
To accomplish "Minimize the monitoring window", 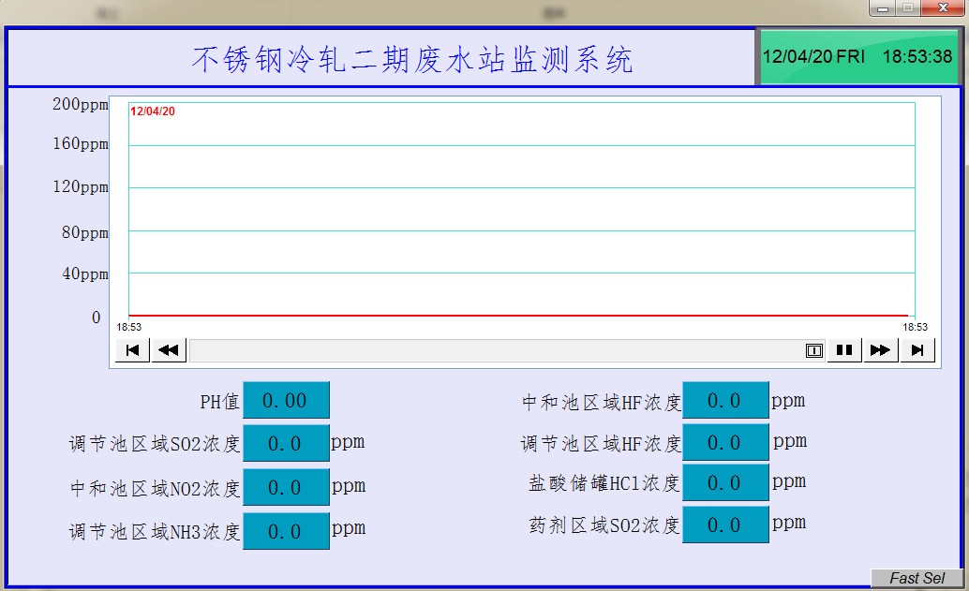I will point(882,8).
